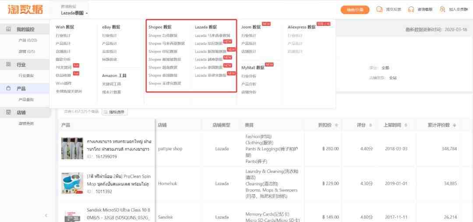Click the 店铺 sidebar icon
Image resolution: width=473 pixels, height=222 pixels.
click(x=8, y=113)
